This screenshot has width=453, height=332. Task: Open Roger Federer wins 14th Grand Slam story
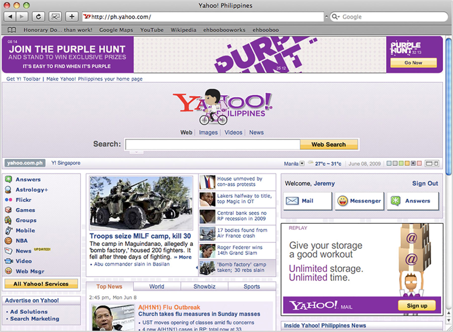click(240, 250)
